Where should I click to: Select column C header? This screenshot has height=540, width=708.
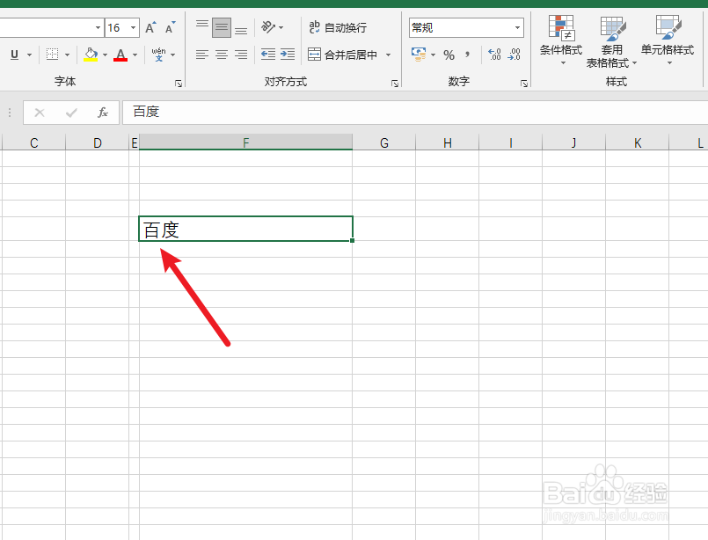click(34, 142)
